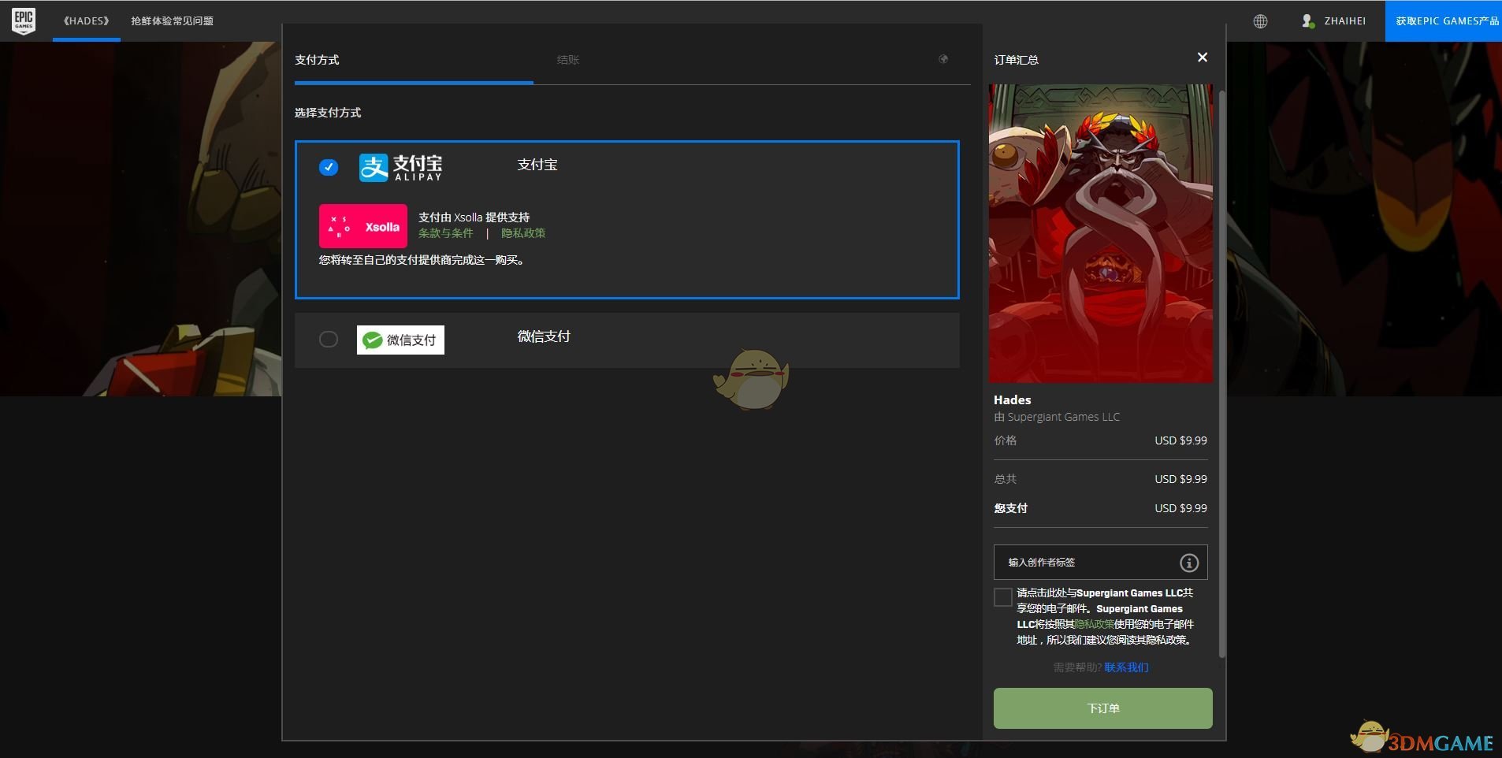The width and height of the screenshot is (1502, 758).
Task: Click the small icon beside 结账 step
Action: [x=943, y=60]
